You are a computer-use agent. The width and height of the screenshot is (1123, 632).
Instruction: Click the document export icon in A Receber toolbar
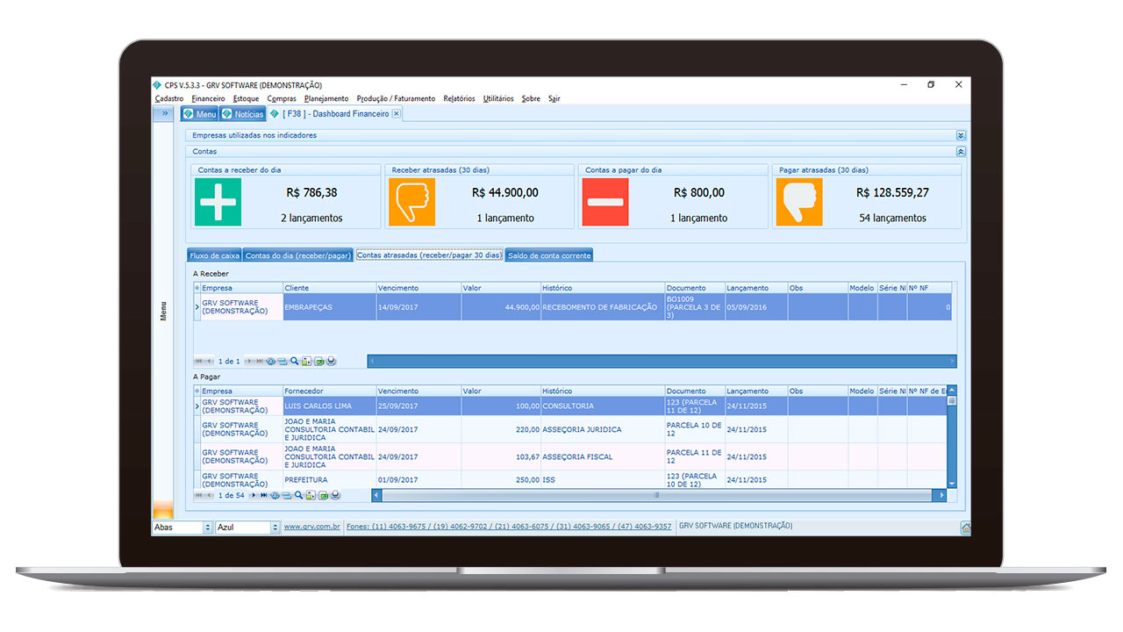306,361
